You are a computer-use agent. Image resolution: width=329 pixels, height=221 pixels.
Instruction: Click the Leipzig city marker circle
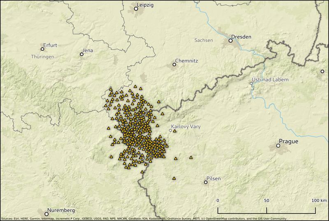click(x=136, y=9)
